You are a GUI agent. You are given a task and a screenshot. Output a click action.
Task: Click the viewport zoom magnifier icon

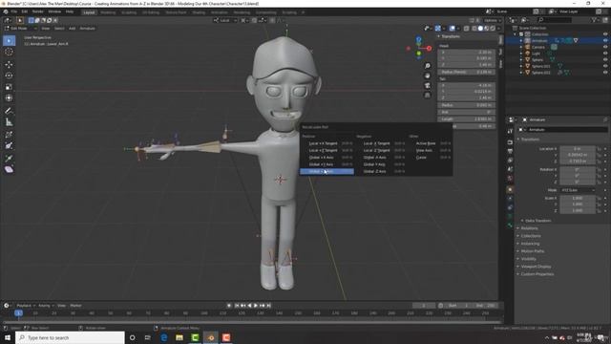(428, 66)
